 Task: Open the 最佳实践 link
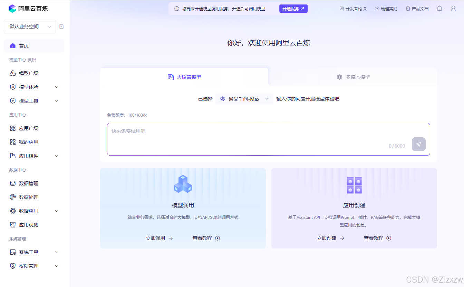click(386, 9)
